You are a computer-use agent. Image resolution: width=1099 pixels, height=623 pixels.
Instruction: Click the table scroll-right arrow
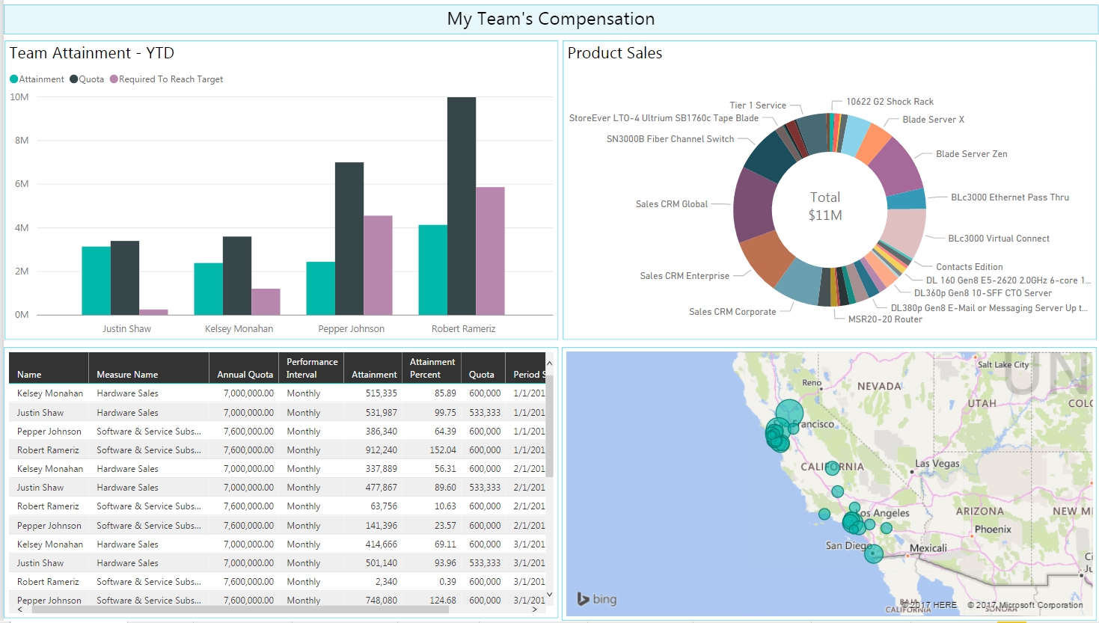coord(534,610)
